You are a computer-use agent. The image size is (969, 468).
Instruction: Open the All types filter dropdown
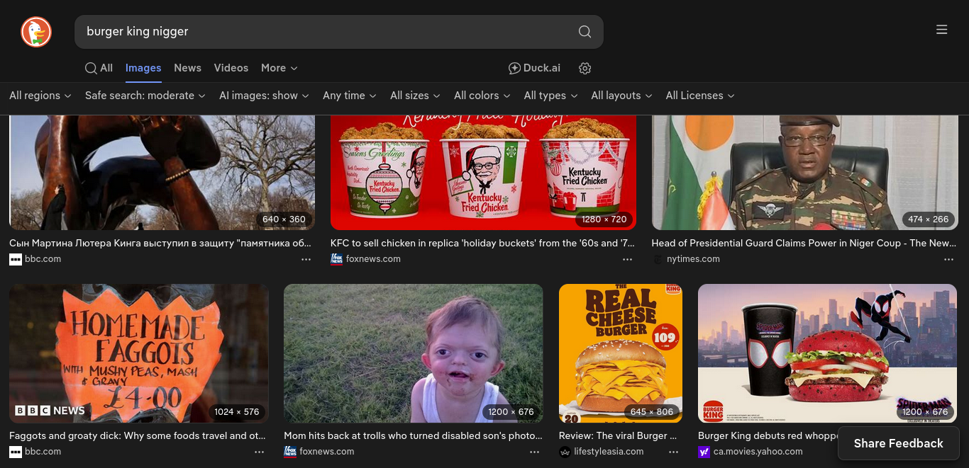550,96
